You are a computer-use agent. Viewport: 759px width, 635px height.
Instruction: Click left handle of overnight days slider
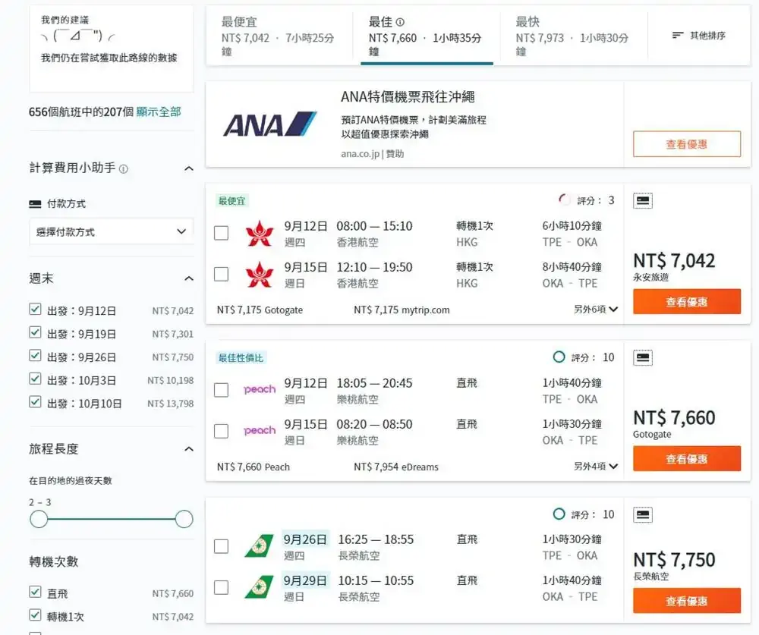pyautogui.click(x=39, y=520)
